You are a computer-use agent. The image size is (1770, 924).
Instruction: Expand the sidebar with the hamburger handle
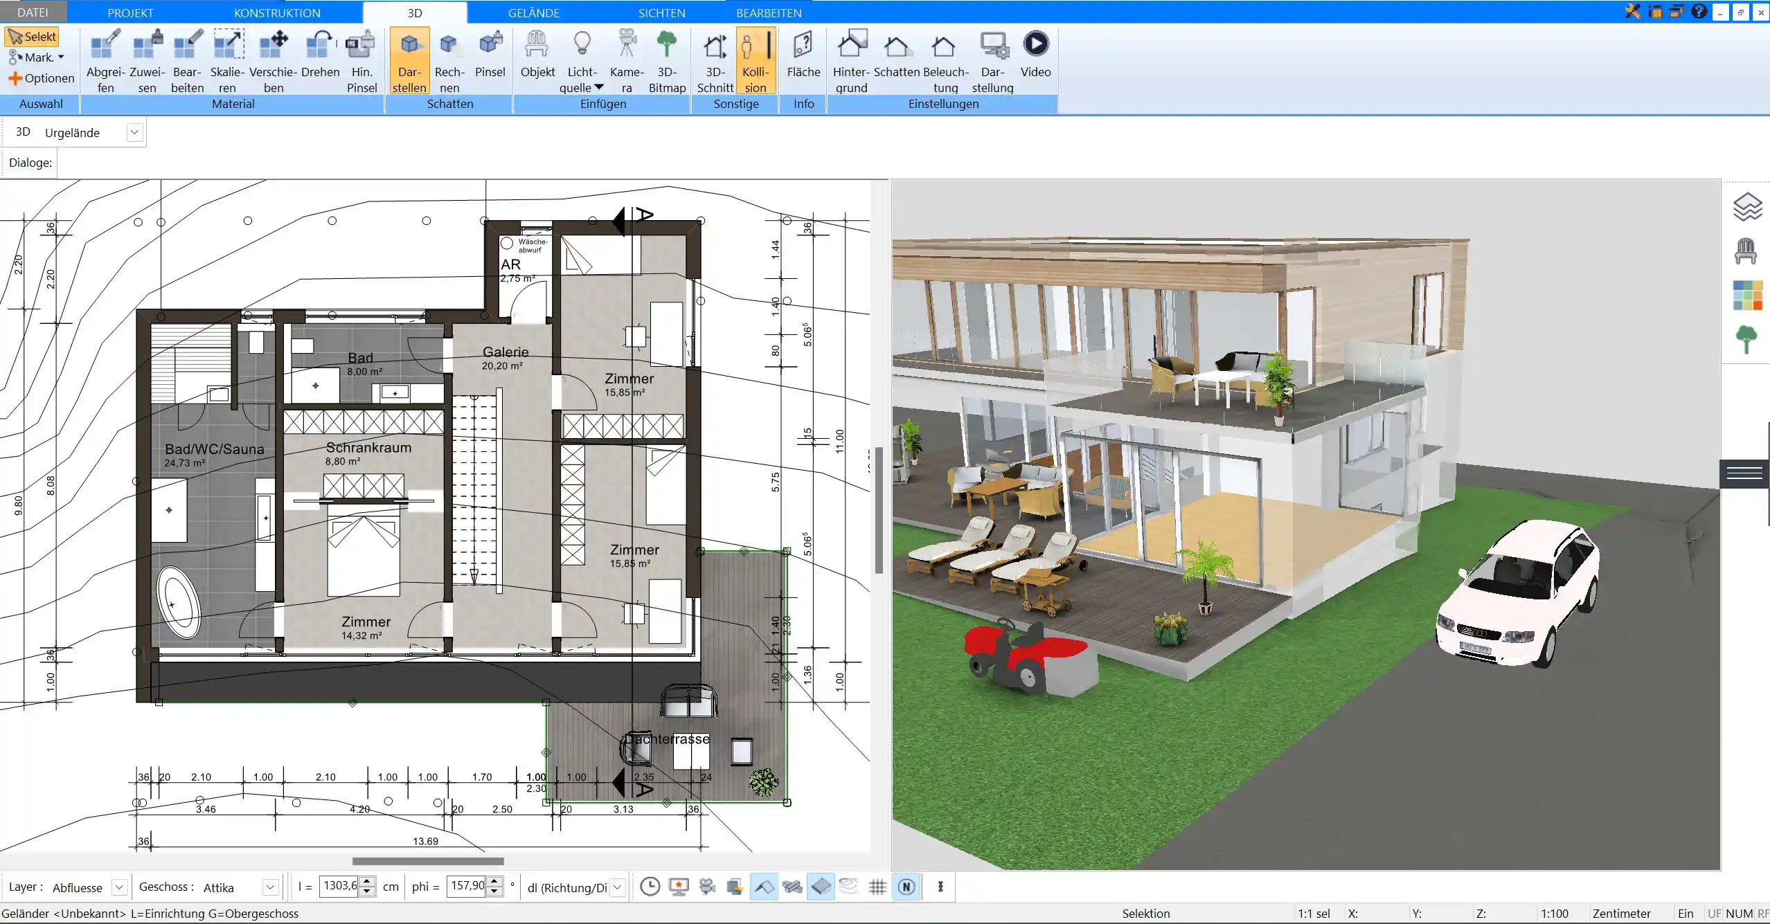click(x=1744, y=473)
